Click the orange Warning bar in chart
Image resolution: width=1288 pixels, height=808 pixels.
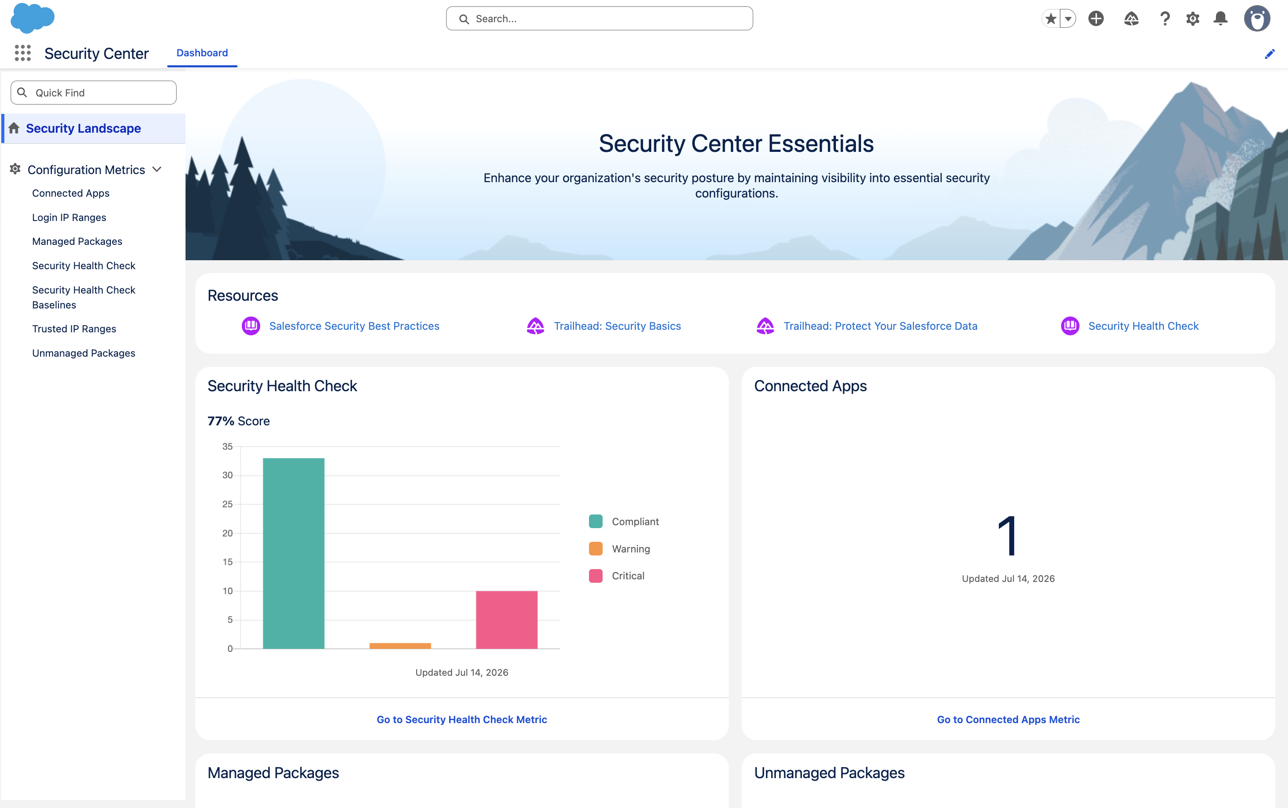[x=400, y=645]
